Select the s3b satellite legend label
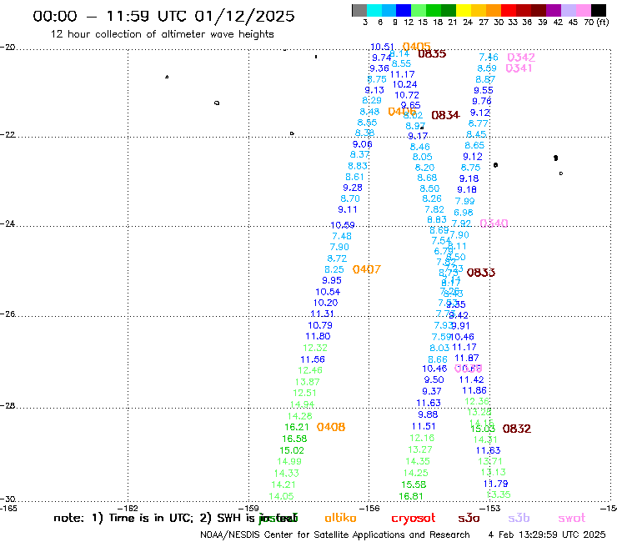This screenshot has height=542, width=617. 519,518
